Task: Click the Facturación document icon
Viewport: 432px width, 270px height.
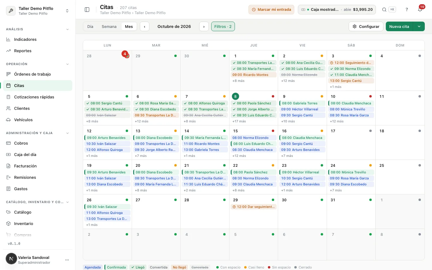Action: 8,166
